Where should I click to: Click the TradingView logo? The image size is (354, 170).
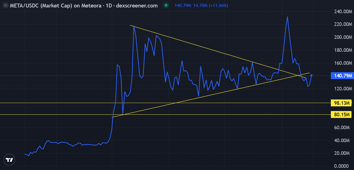pyautogui.click(x=9, y=160)
